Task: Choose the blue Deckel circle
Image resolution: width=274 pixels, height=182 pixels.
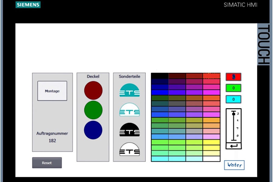Action: [93, 130]
